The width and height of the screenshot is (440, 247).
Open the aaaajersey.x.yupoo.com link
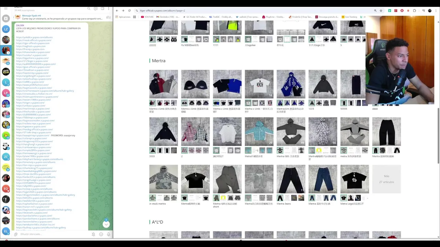(33, 135)
